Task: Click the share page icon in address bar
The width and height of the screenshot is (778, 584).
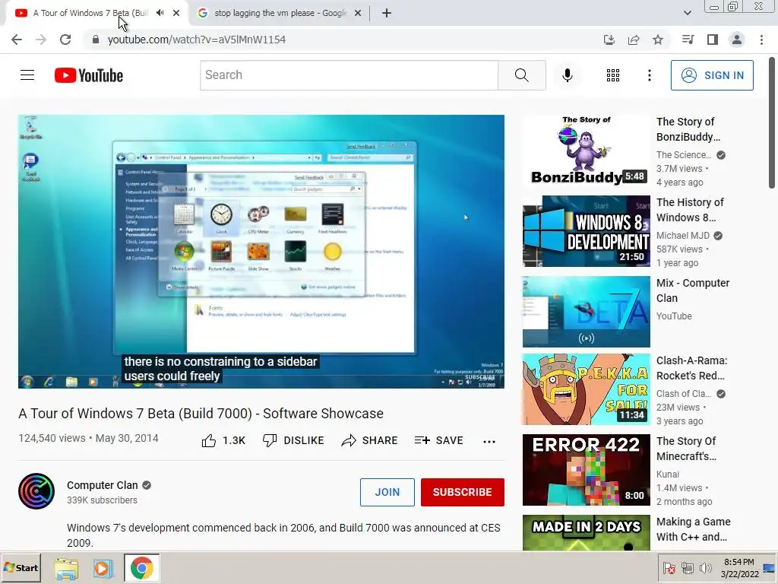Action: click(x=634, y=40)
